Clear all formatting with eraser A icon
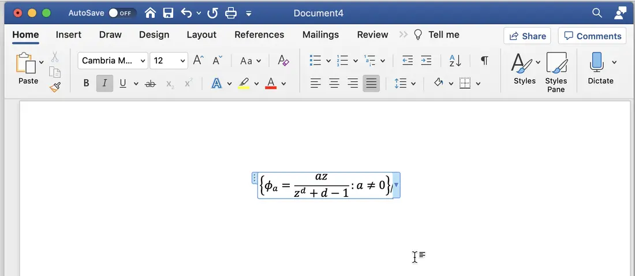Screen dimensions: 635x276 click(283, 61)
